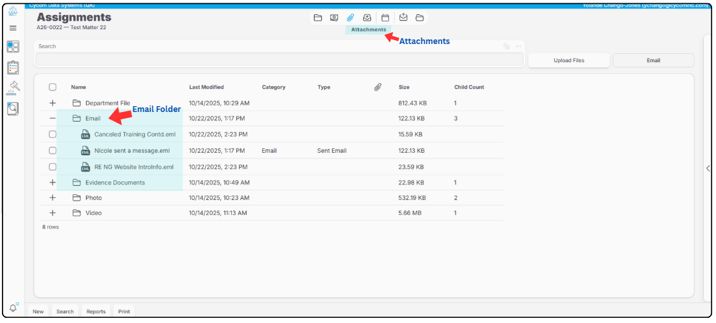Click the 10/22/2025, 1:17 PM date of Email folder

pyautogui.click(x=217, y=118)
